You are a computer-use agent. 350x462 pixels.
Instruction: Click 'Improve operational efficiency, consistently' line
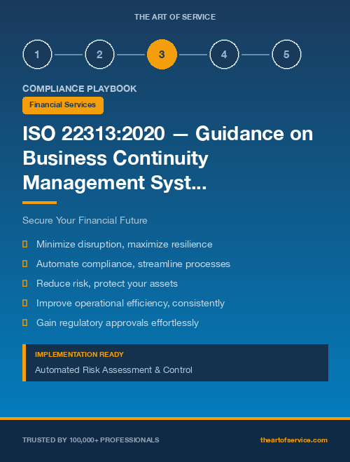pos(131,303)
